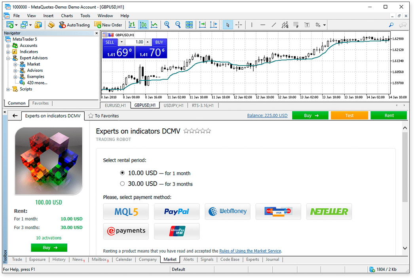414x278 pixels.
Task: Toggle chart shift icon
Action: pos(213,25)
